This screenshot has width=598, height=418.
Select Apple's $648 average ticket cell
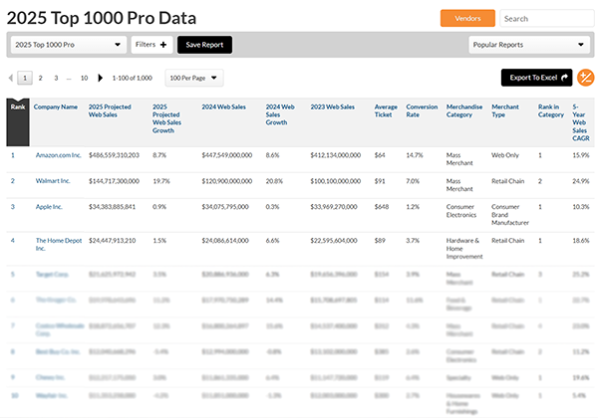pyautogui.click(x=382, y=207)
